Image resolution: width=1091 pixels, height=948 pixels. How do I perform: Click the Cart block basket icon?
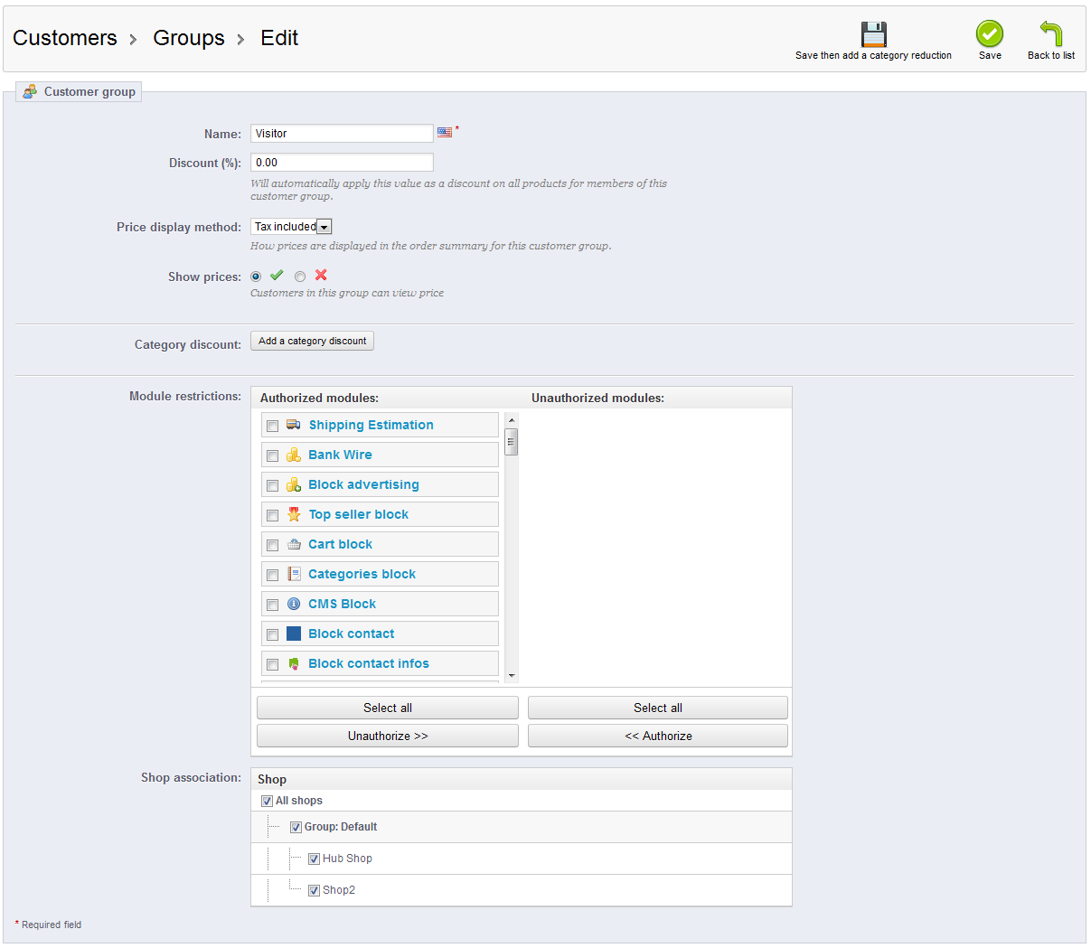[294, 544]
